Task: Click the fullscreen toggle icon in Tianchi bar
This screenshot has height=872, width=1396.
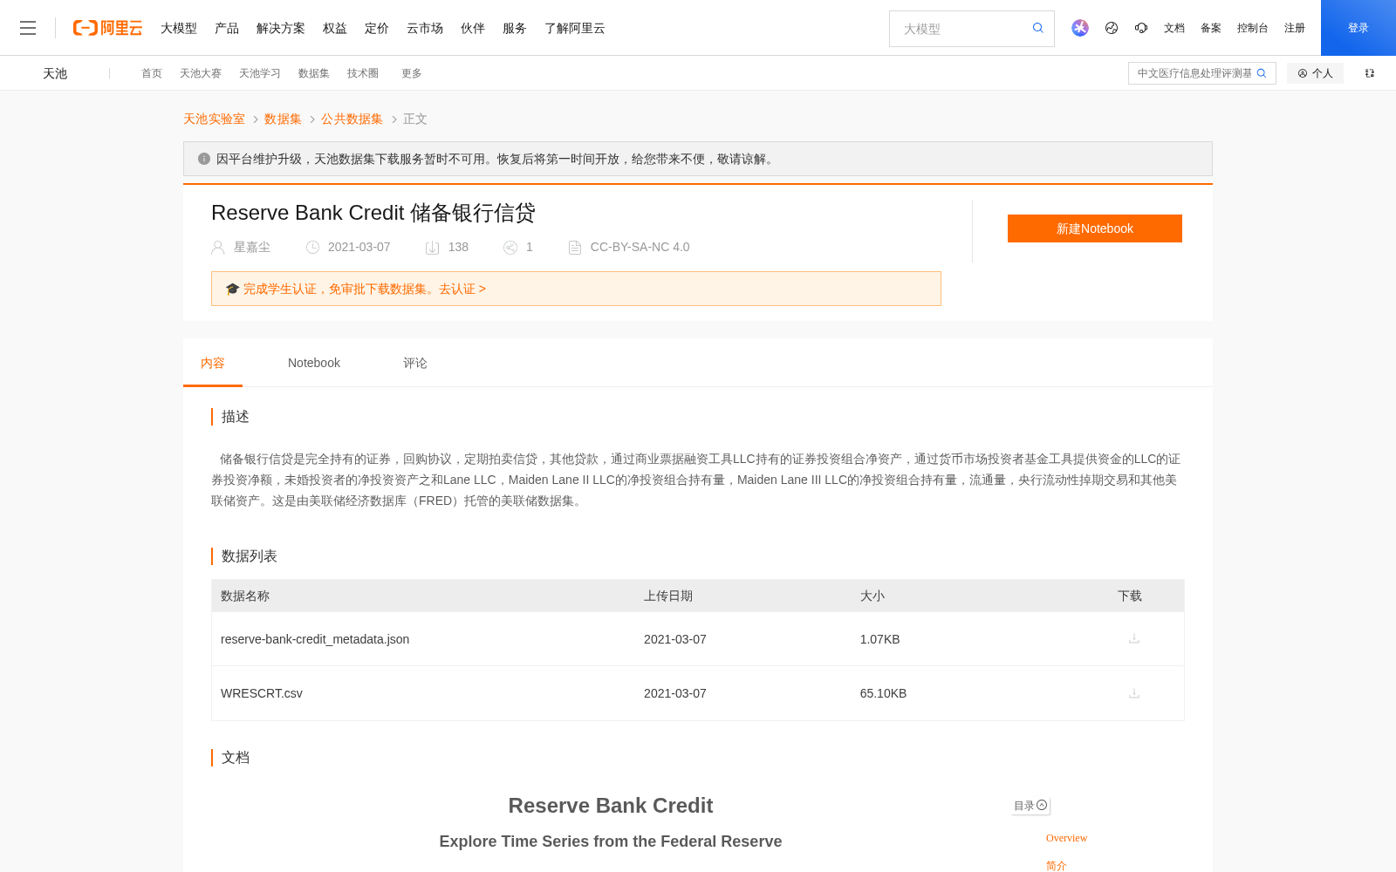Action: click(1370, 73)
